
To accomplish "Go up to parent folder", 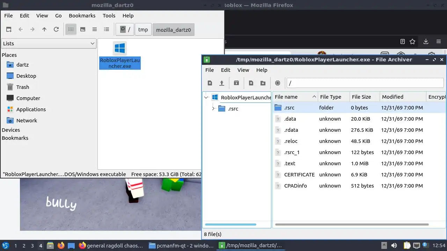I will [x=44, y=30].
